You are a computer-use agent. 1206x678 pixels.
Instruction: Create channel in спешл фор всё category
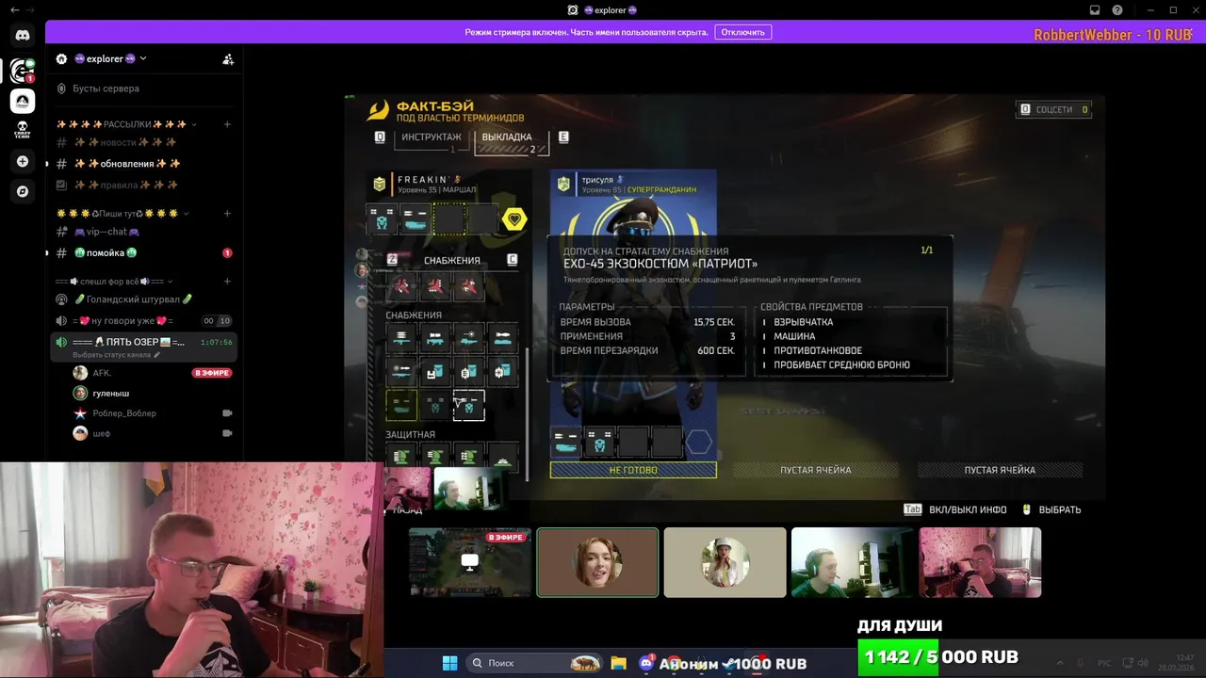point(227,282)
